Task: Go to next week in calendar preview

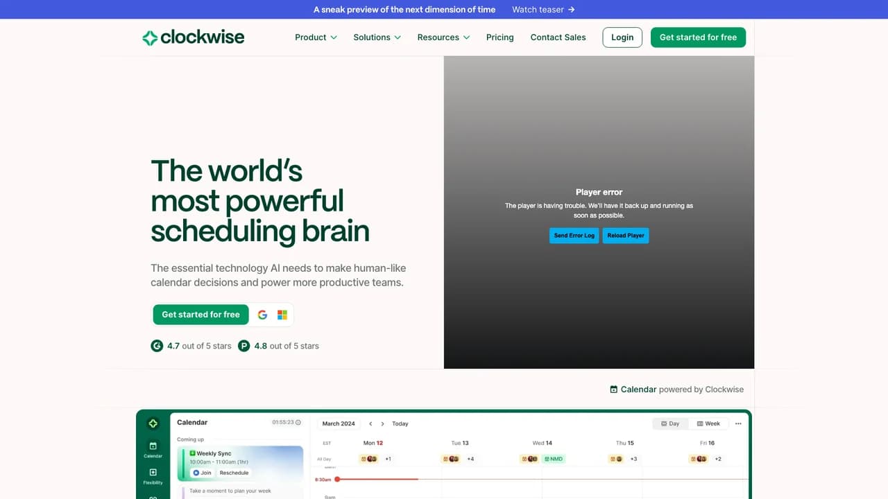Action: [x=382, y=423]
